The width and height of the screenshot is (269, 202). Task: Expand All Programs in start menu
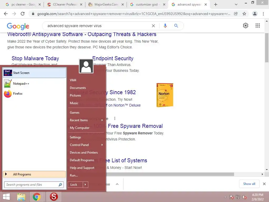click(34, 174)
